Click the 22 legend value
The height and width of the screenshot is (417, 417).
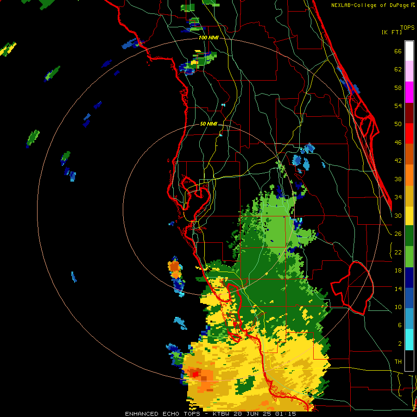point(398,252)
